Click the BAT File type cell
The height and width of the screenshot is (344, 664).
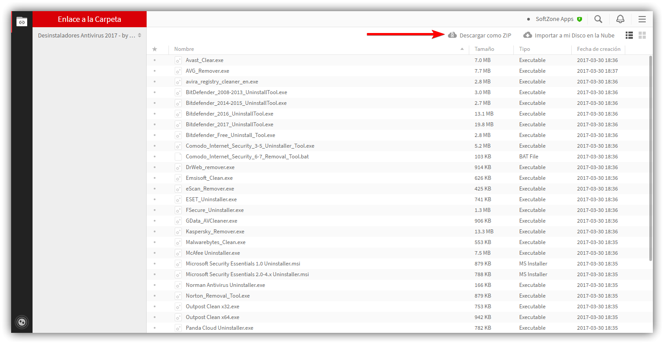point(529,157)
